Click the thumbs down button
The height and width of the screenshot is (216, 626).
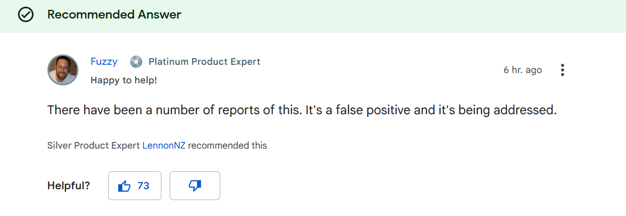pyautogui.click(x=195, y=186)
